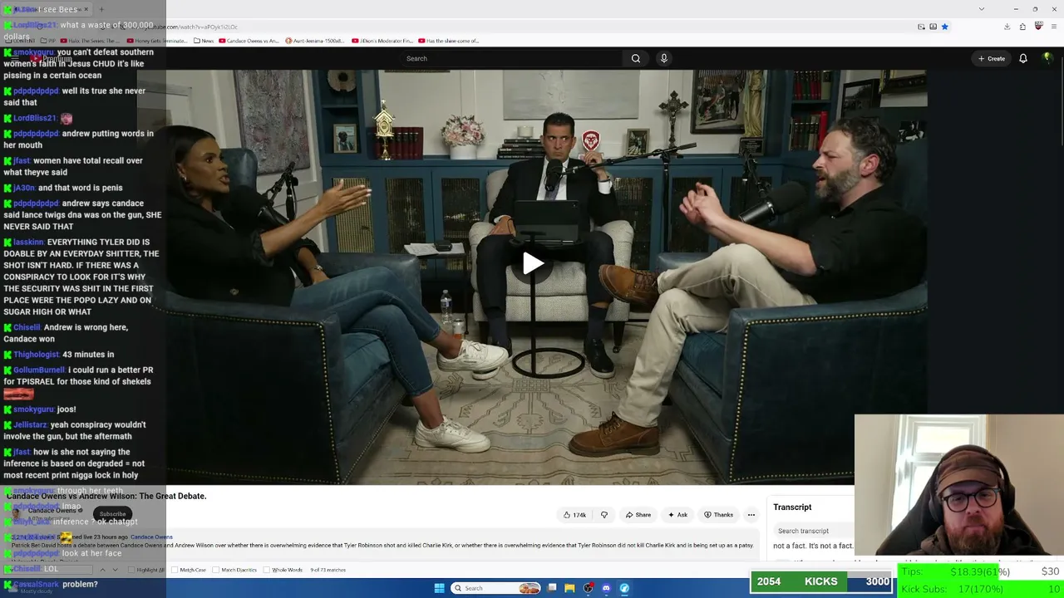The image size is (1064, 598).
Task: Open the browser extensions puzzle icon
Action: click(1022, 27)
